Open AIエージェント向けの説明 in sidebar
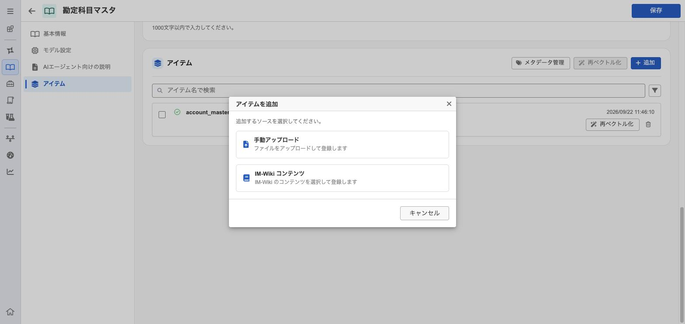 pos(78,67)
